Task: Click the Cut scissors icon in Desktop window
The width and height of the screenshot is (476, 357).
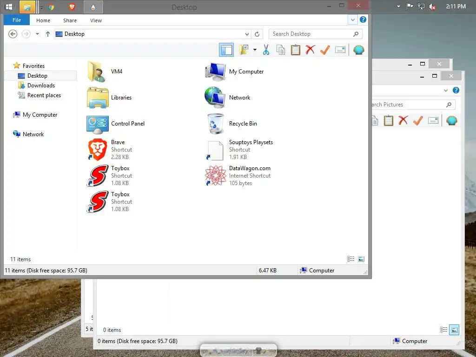Action: coord(266,50)
